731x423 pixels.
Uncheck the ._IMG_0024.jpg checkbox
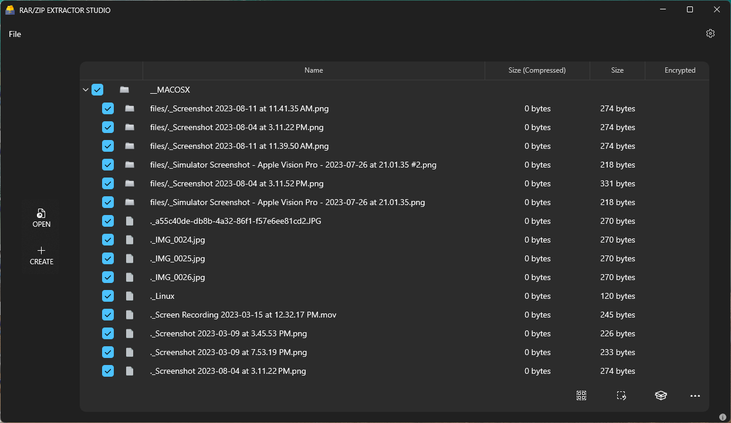[x=108, y=240]
